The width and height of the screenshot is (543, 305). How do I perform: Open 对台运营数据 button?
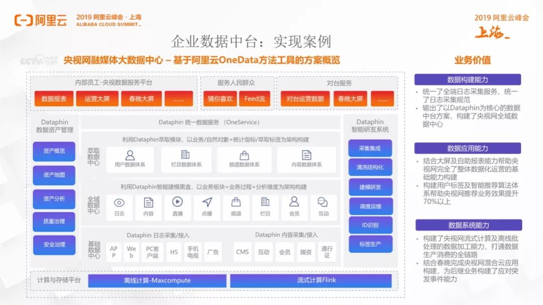coord(305,98)
